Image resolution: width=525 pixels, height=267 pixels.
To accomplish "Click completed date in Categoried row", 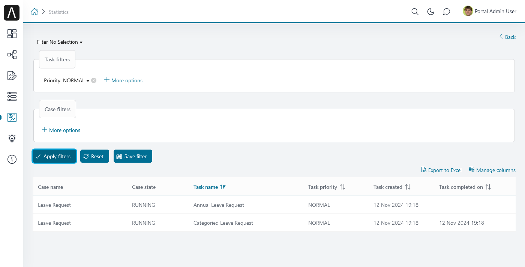I will (462, 223).
